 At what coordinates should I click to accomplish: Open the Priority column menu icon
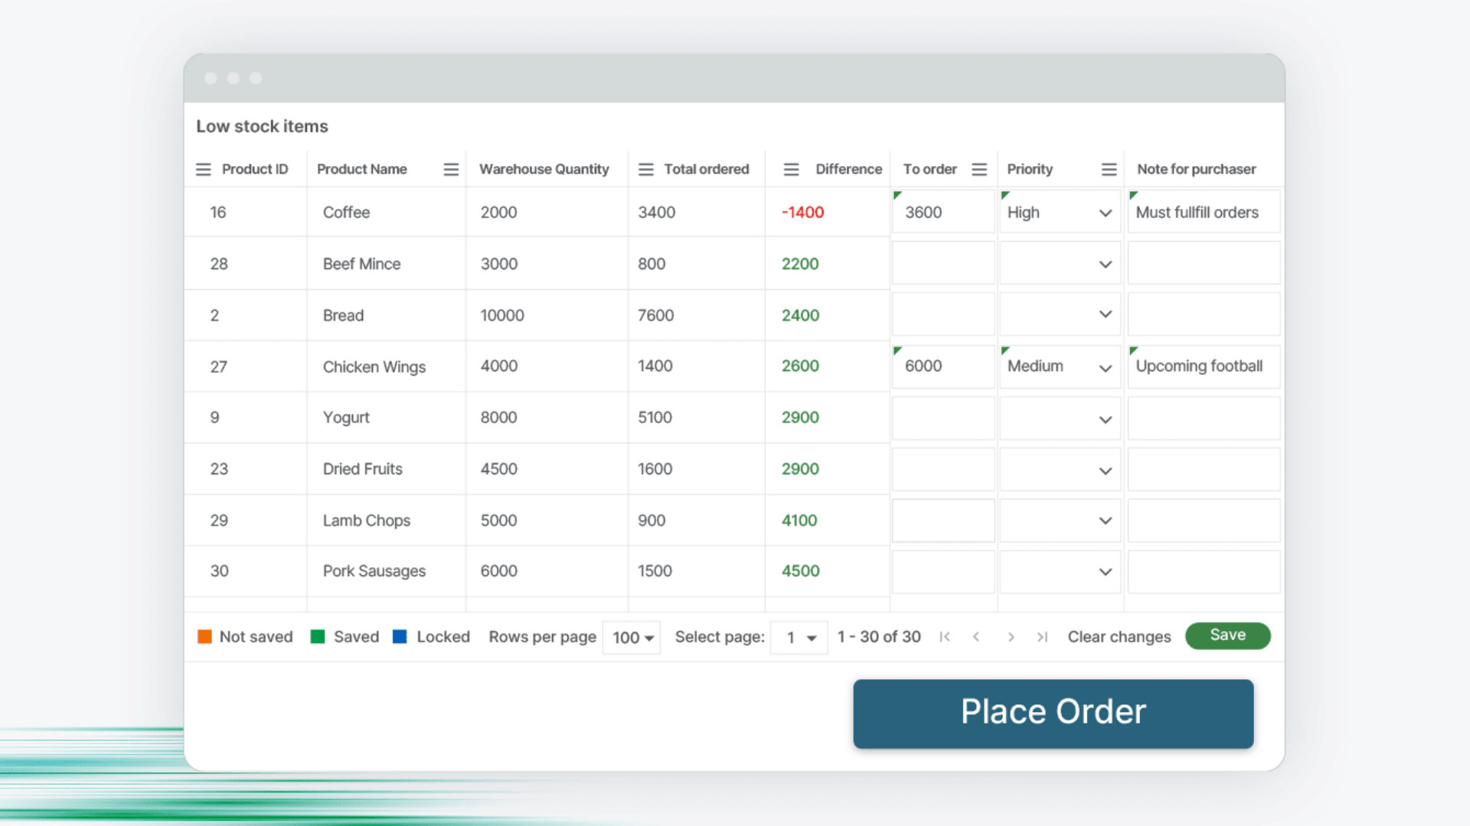point(1109,169)
